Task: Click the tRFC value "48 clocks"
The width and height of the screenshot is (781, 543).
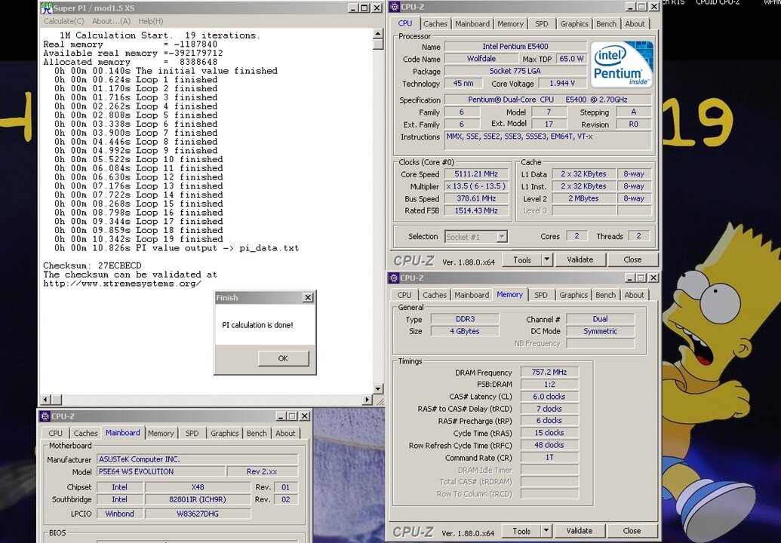Action: click(x=549, y=445)
